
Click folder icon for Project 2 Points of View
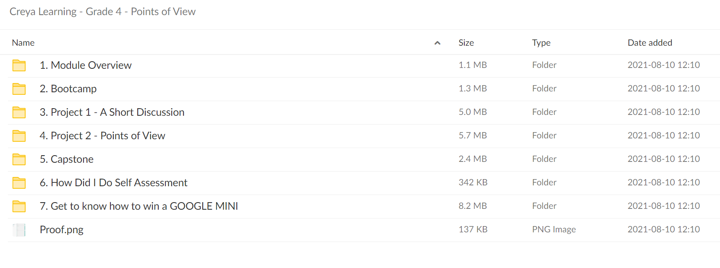(19, 136)
